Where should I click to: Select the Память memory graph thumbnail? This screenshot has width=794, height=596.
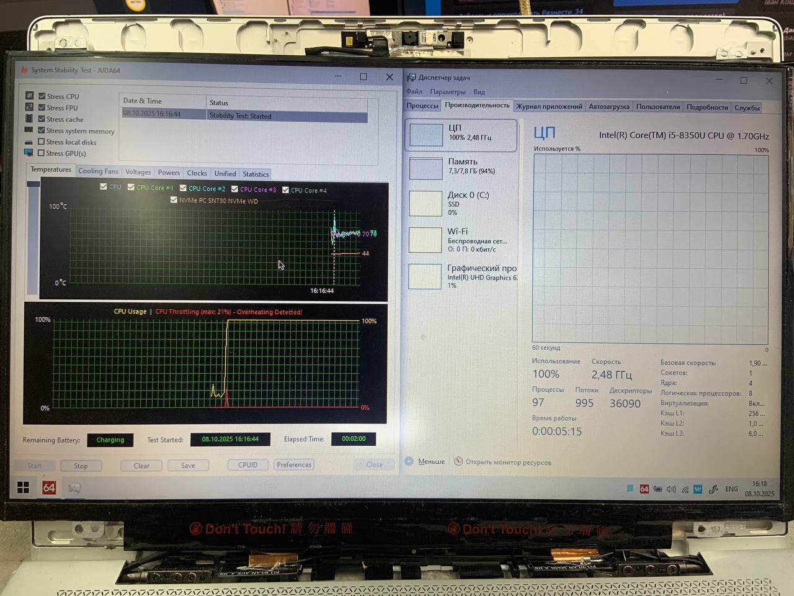point(426,168)
